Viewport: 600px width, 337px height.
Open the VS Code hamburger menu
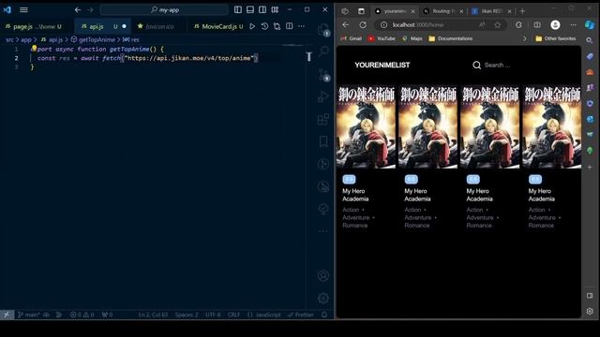(x=23, y=10)
